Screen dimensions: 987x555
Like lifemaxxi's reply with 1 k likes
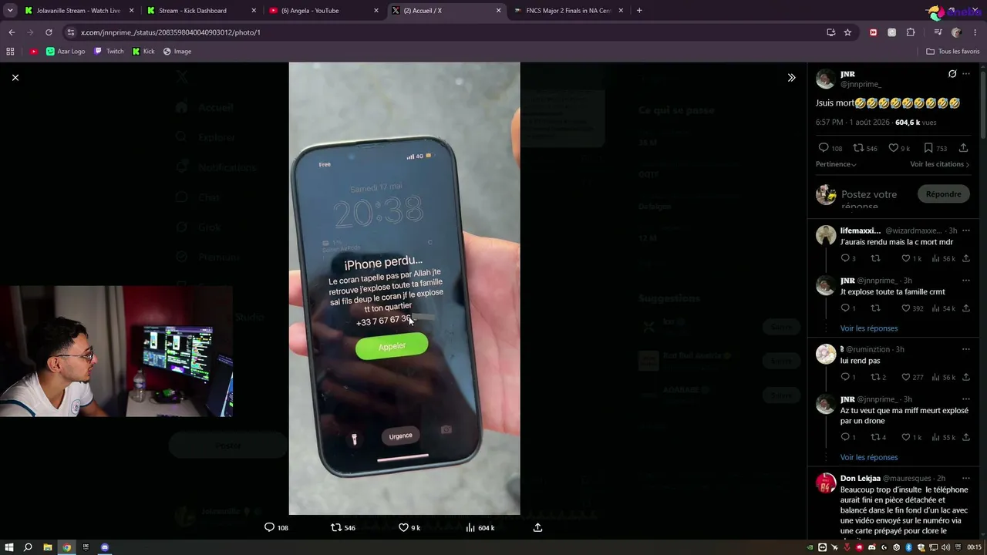point(911,258)
